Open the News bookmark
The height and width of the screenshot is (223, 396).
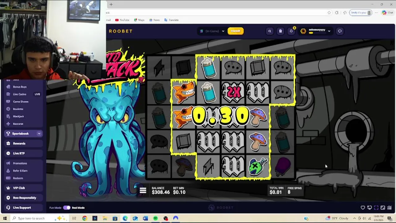[x=154, y=20]
